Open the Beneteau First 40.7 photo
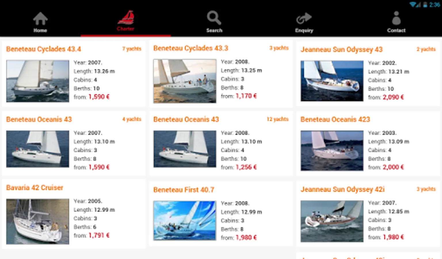Image resolution: width=442 pixels, height=259 pixels. point(185,220)
